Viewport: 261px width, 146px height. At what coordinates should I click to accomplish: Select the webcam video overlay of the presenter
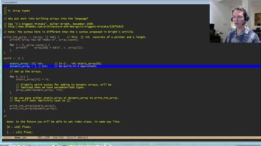coord(235,21)
